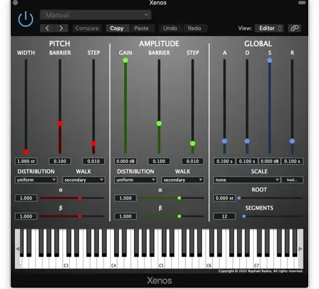Click the Segments 12 value field

point(224,216)
